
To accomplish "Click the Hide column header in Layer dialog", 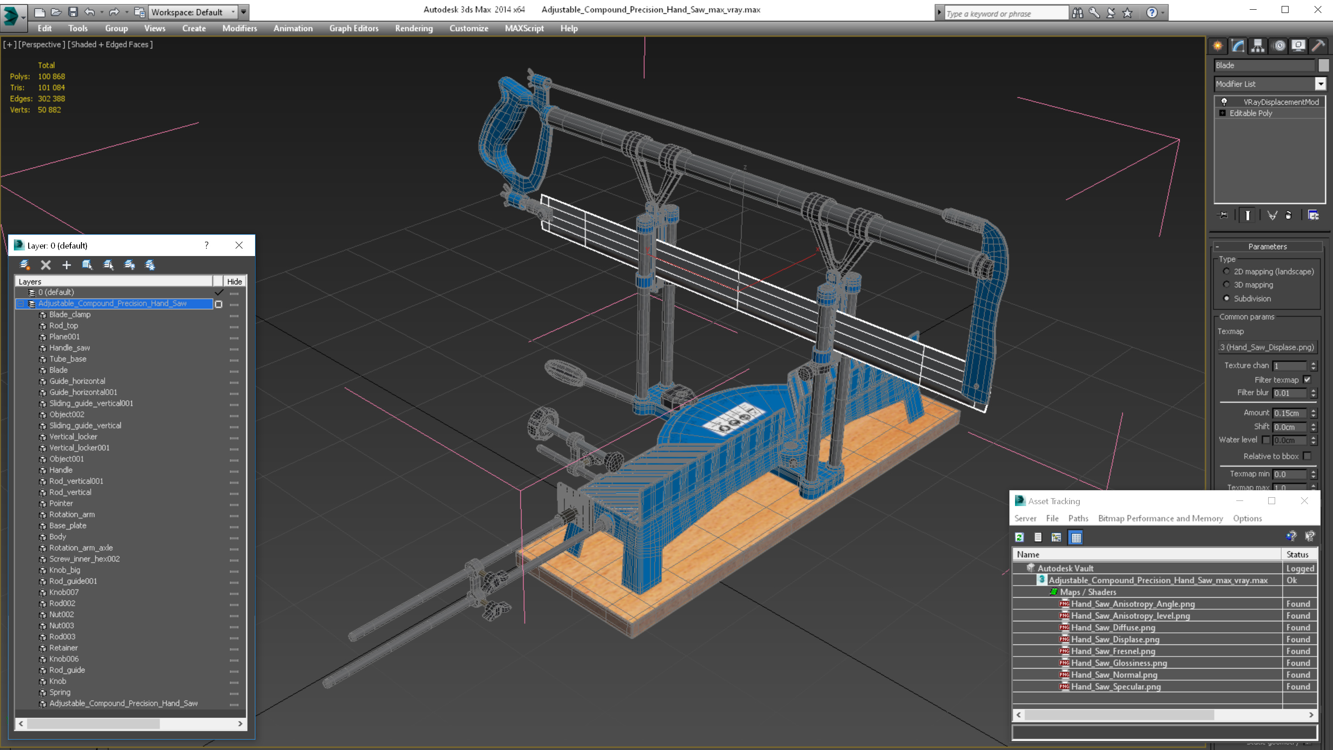I will click(234, 281).
